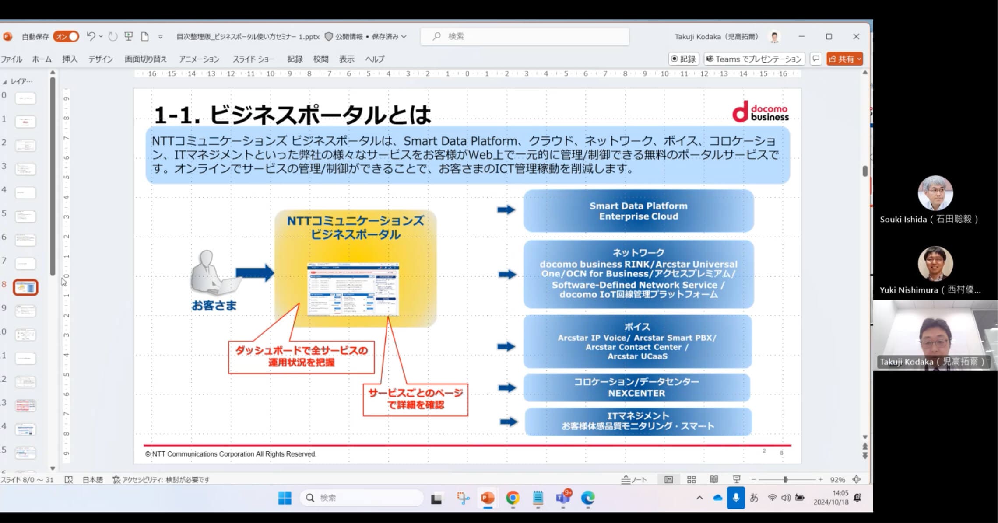Switch to the 画面切り替え tab
The height and width of the screenshot is (523, 998).
click(x=146, y=59)
